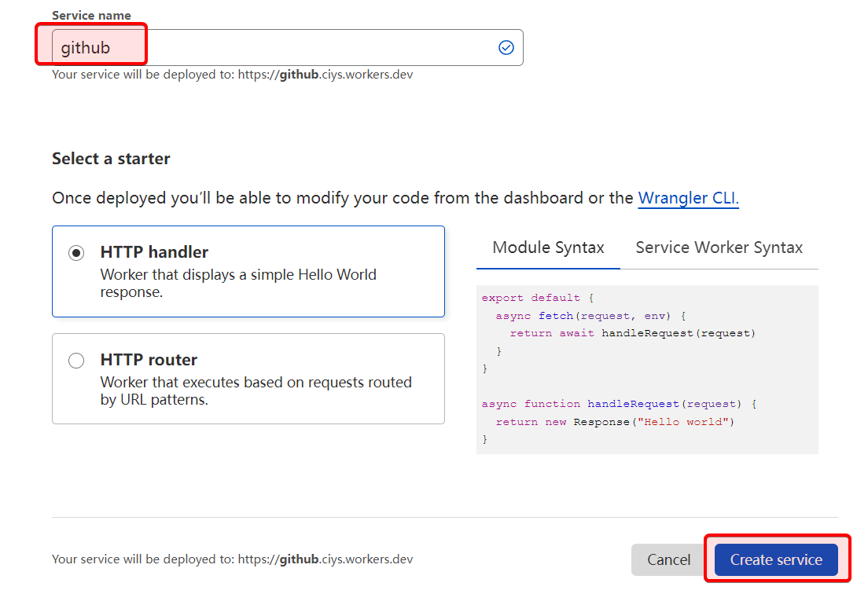This screenshot has height=616, width=857.
Task: Switch to the Module Syntax tab
Action: pyautogui.click(x=548, y=247)
